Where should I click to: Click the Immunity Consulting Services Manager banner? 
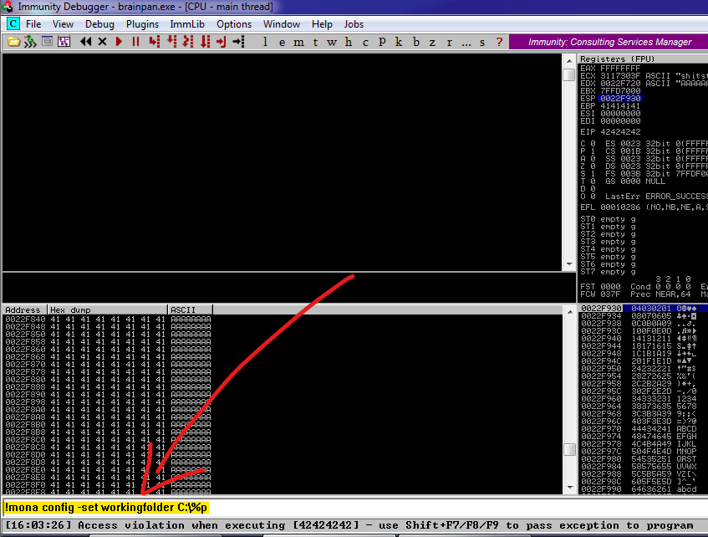click(609, 42)
